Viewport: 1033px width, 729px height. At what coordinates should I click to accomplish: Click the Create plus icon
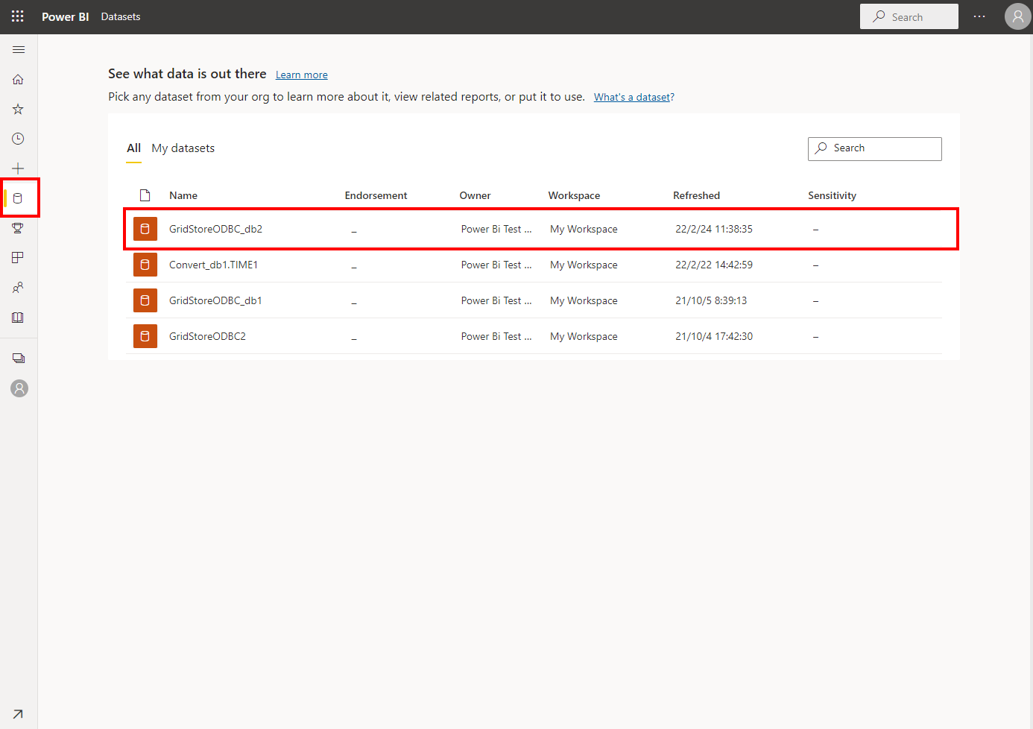19,168
